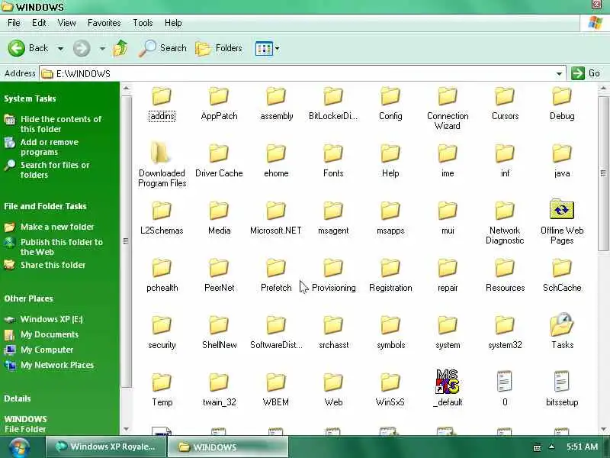Select the WinSxS folder
Viewport: 610px width, 458px height.
point(390,390)
